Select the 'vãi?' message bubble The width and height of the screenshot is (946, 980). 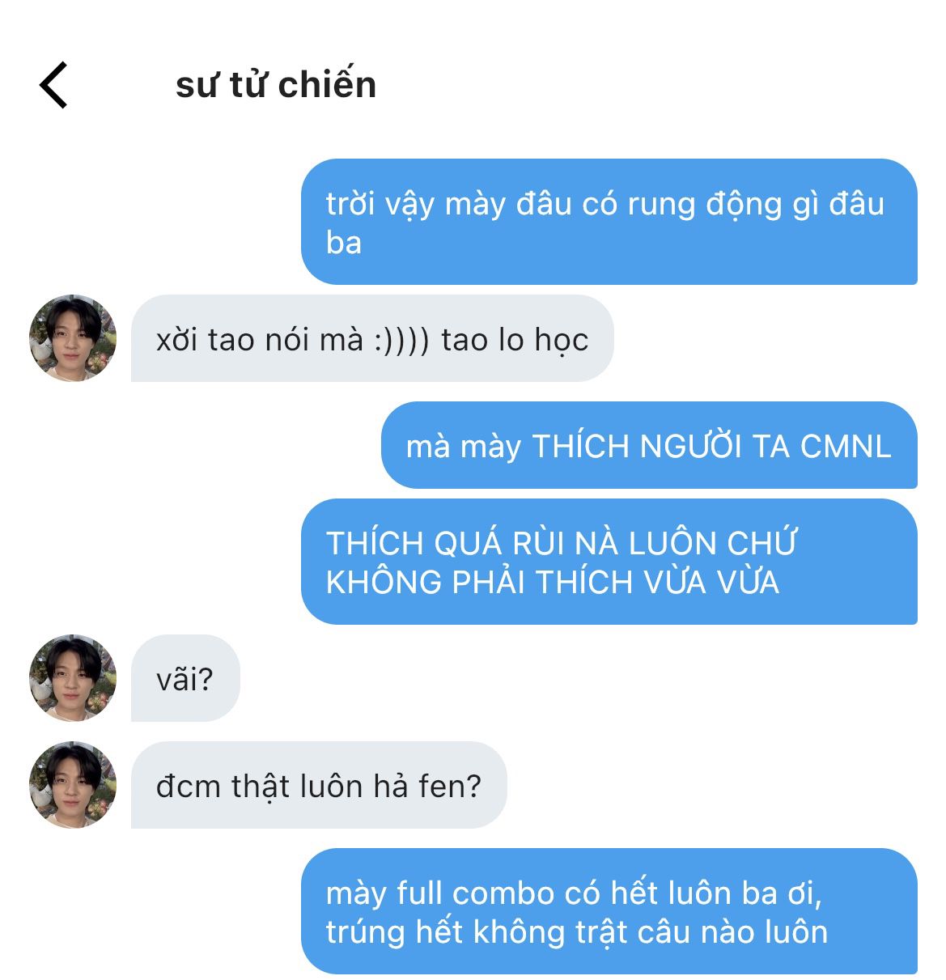pyautogui.click(x=185, y=678)
